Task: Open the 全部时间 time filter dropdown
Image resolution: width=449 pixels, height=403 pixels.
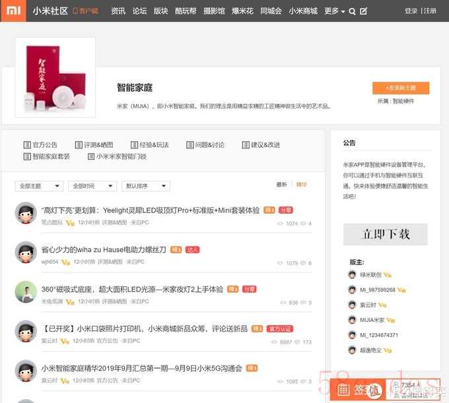Action: [x=92, y=186]
